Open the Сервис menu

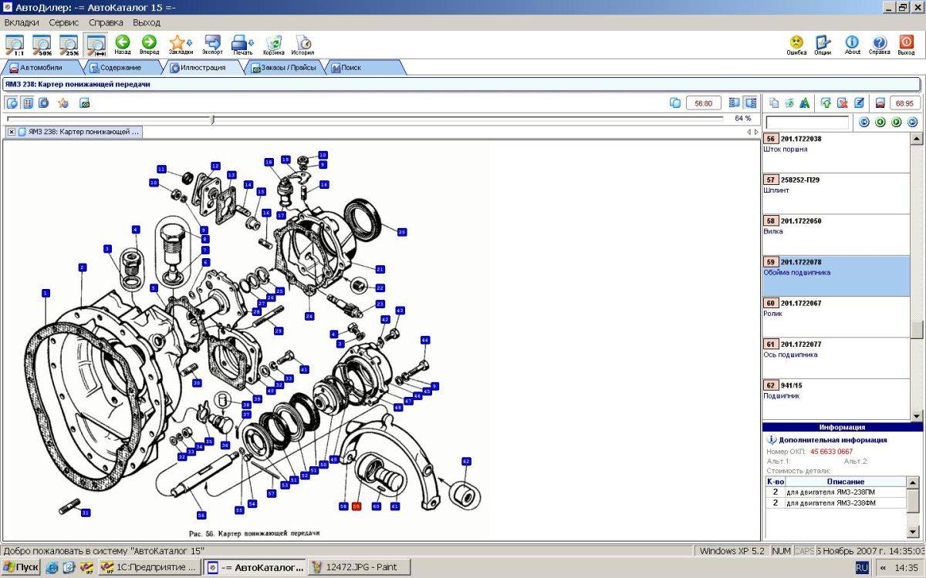(64, 22)
